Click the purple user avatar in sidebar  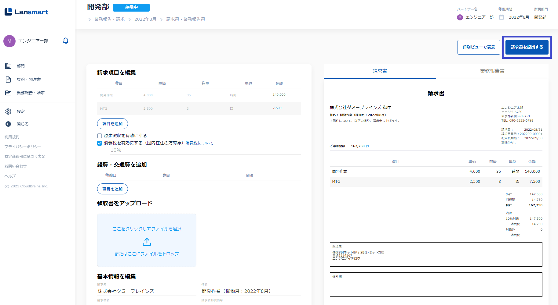(9, 41)
